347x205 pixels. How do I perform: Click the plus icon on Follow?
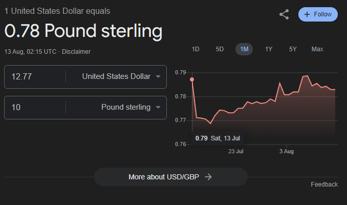[307, 14]
